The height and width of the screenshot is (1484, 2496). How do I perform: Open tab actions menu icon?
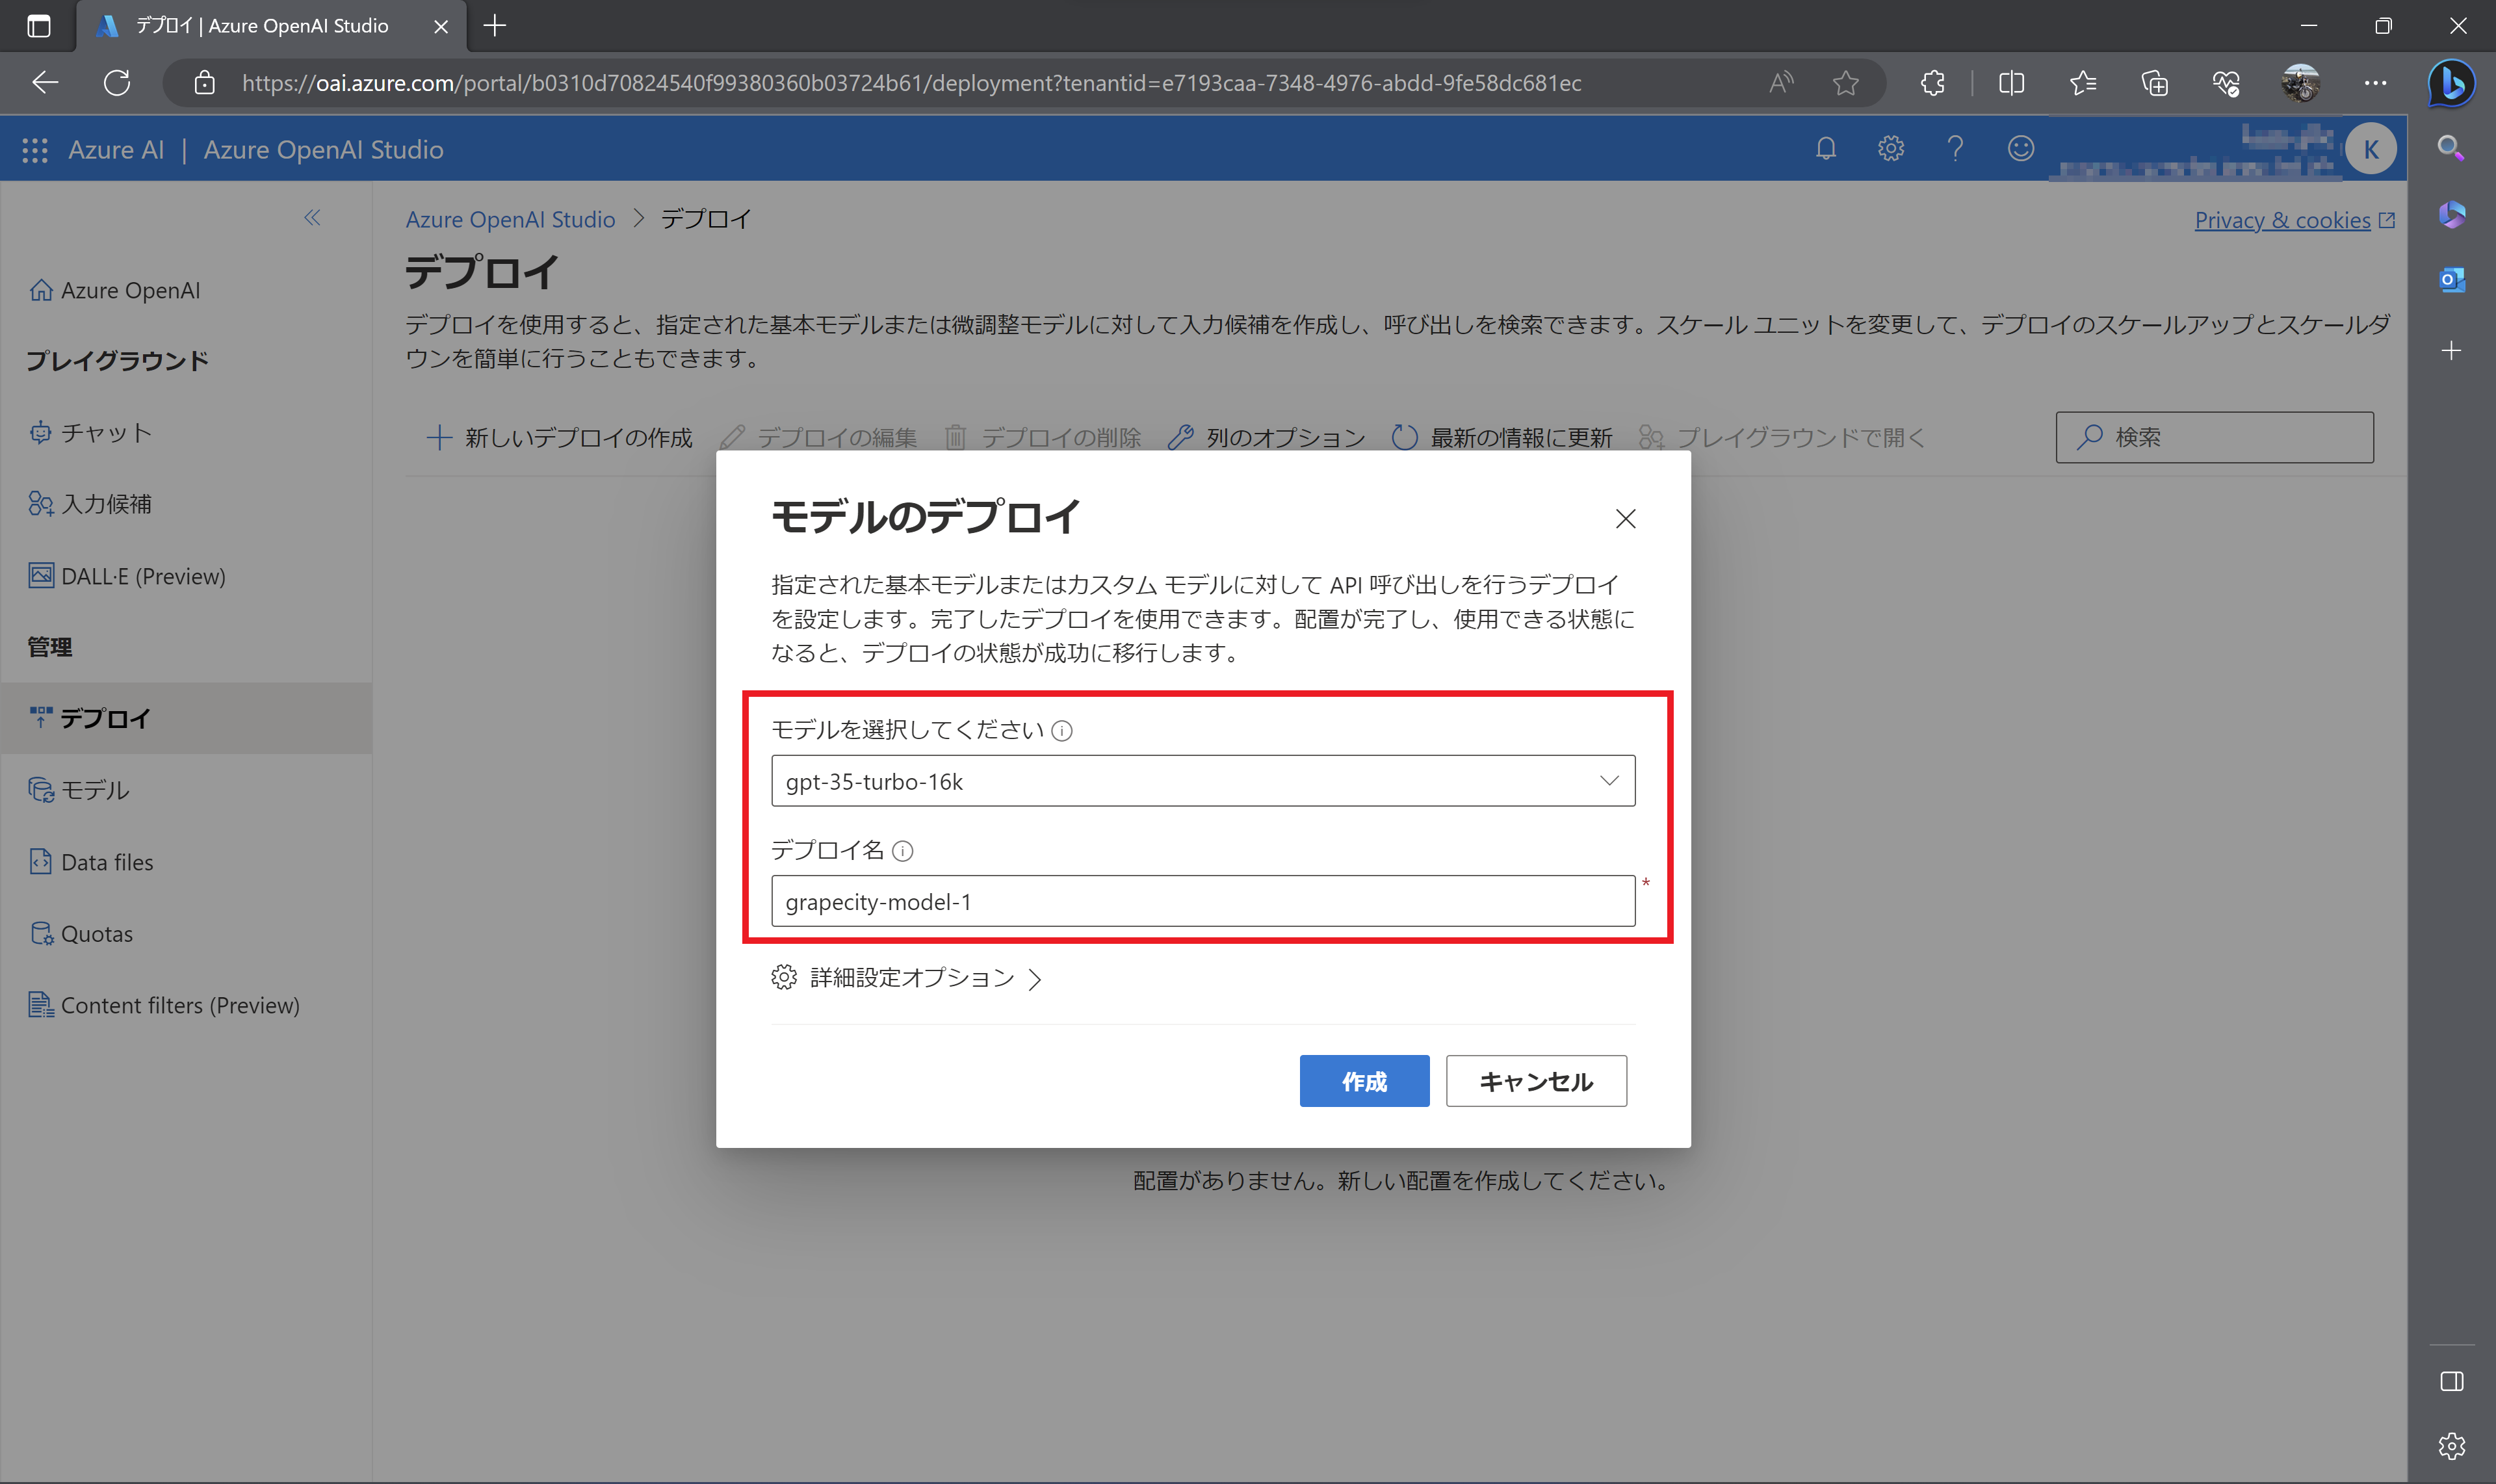(38, 26)
